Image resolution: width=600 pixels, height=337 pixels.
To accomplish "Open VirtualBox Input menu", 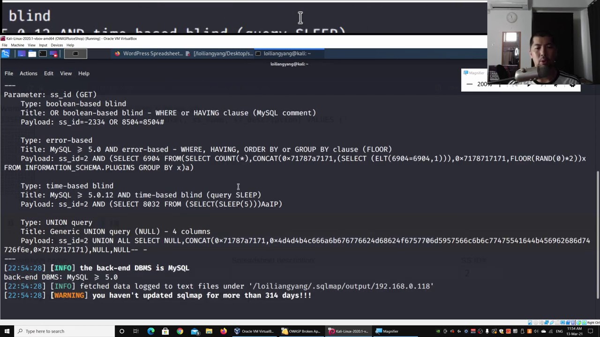I will point(43,45).
